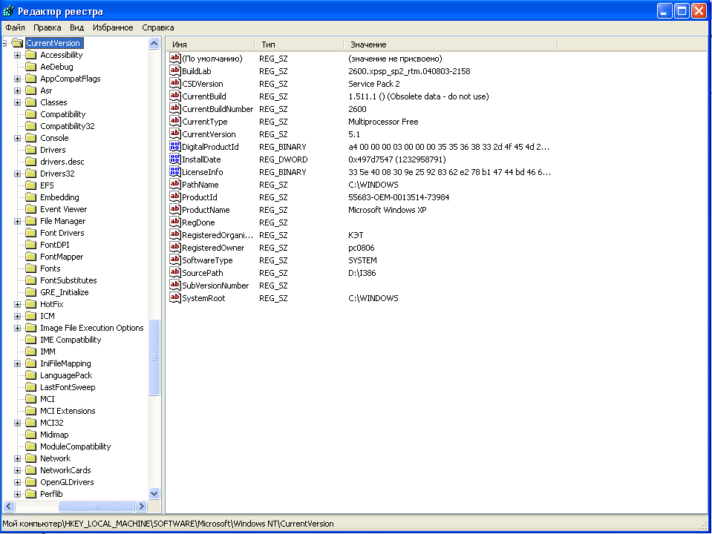Image resolution: width=712 pixels, height=534 pixels.
Task: Select the InstallDate DWORD value icon
Action: (174, 159)
